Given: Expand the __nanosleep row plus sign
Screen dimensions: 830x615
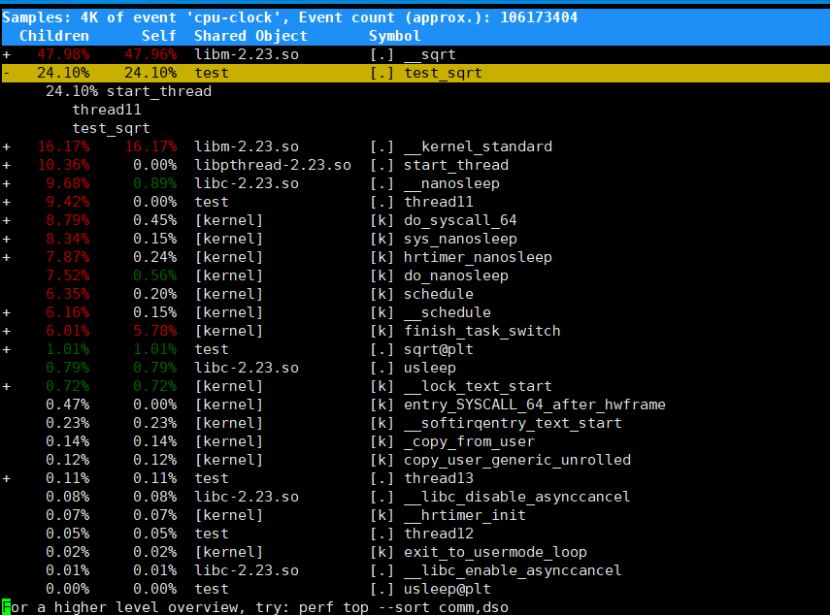Looking at the screenshot, I should tap(7, 183).
